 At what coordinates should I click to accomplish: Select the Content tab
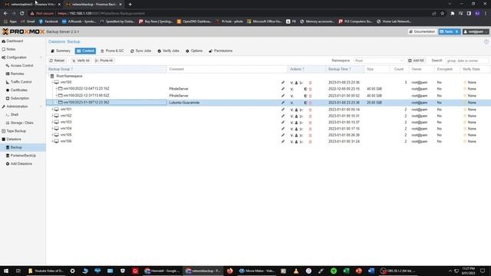click(x=85, y=51)
